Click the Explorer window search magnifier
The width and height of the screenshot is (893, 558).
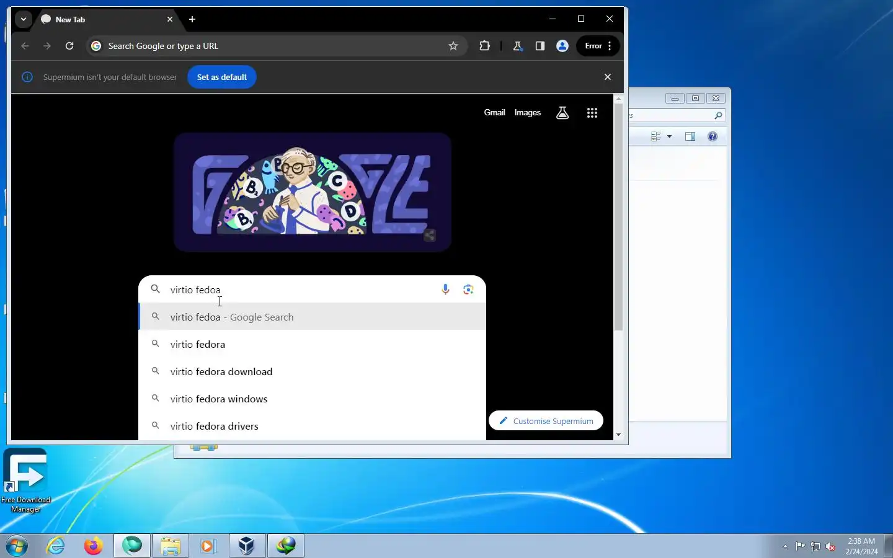(718, 115)
